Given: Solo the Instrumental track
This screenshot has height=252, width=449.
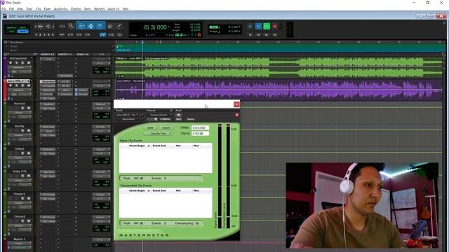Looking at the screenshot, I should pyautogui.click(x=22, y=63).
